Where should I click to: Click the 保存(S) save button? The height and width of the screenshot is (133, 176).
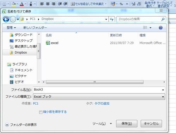tap(127, 124)
